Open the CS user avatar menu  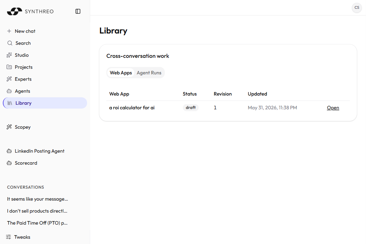click(x=356, y=7)
